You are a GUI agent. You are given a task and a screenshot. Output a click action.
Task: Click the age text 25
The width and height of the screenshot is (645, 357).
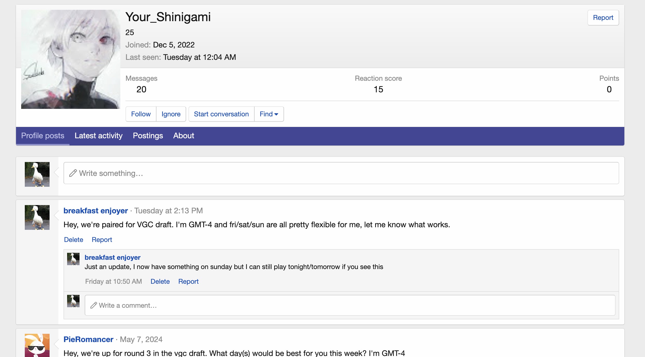tap(130, 32)
